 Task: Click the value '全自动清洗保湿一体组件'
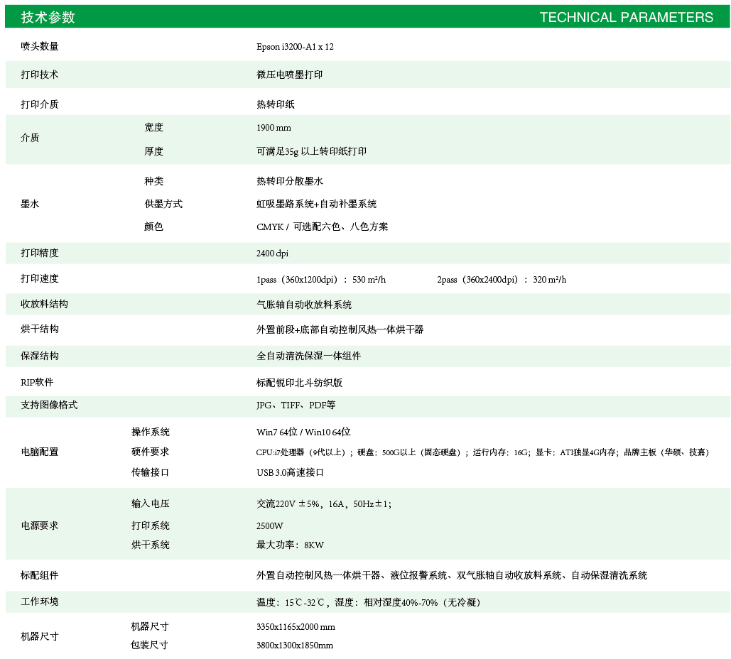point(308,356)
